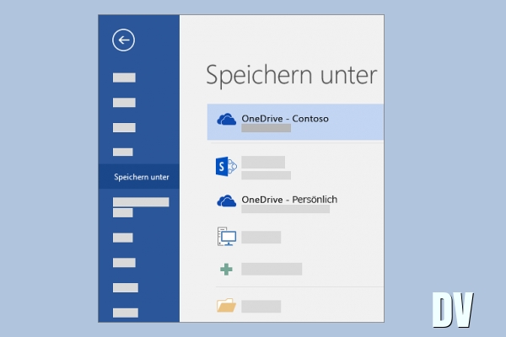Screen dimensions: 506x337
Task: Select Speichern unter in the sidebar
Action: pyautogui.click(x=142, y=177)
